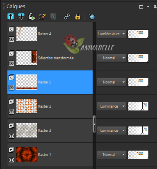The height and width of the screenshot is (169, 157).
Task: Click the move layer up icon
Action: pos(11,17)
